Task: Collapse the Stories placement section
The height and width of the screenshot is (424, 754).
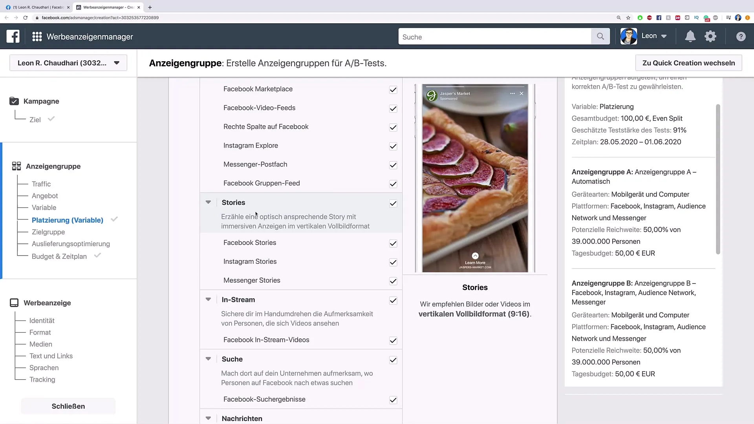Action: [x=208, y=202]
